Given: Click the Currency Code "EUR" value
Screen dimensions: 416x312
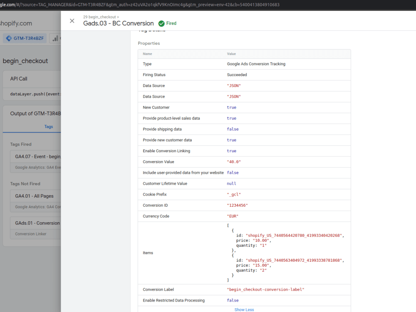Looking at the screenshot, I should click(x=233, y=216).
